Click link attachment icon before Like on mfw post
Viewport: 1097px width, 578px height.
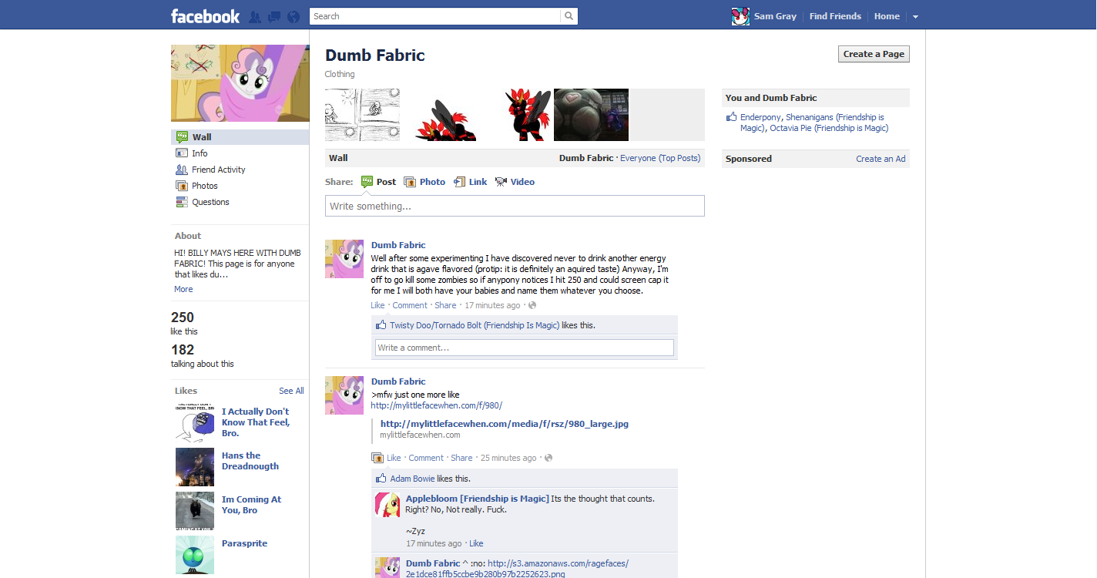[x=377, y=458]
